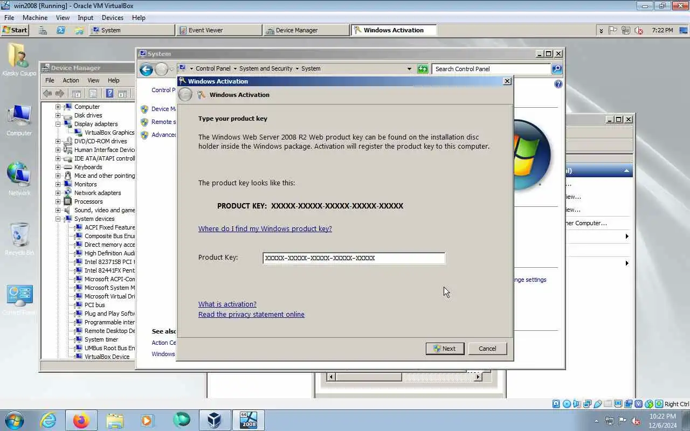
Task: Select 'System and Security' in the breadcrumb
Action: pyautogui.click(x=266, y=68)
